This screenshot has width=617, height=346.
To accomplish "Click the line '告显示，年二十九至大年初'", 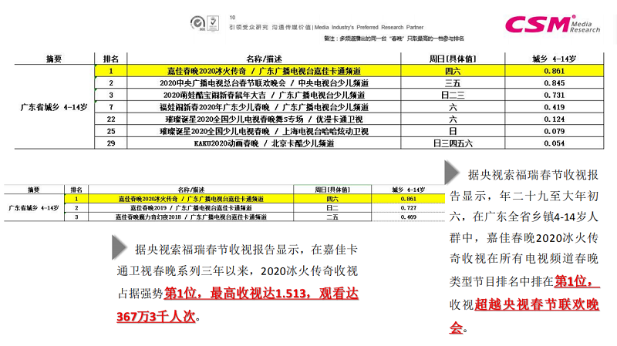I will click(524, 196).
